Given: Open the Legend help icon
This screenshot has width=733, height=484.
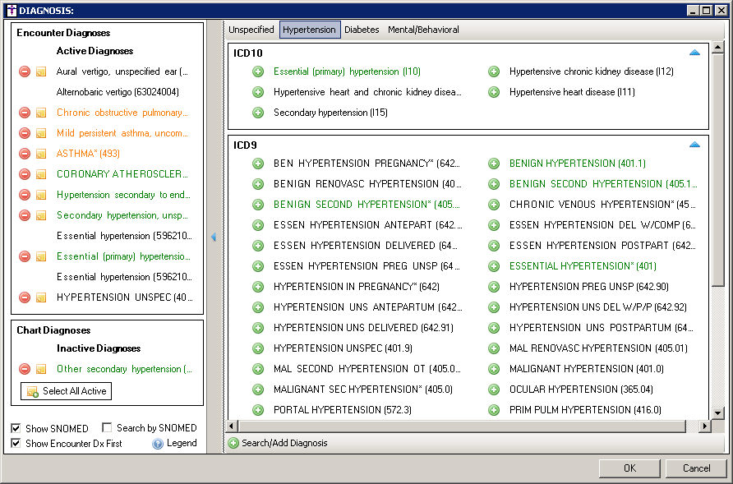Looking at the screenshot, I should click(158, 444).
